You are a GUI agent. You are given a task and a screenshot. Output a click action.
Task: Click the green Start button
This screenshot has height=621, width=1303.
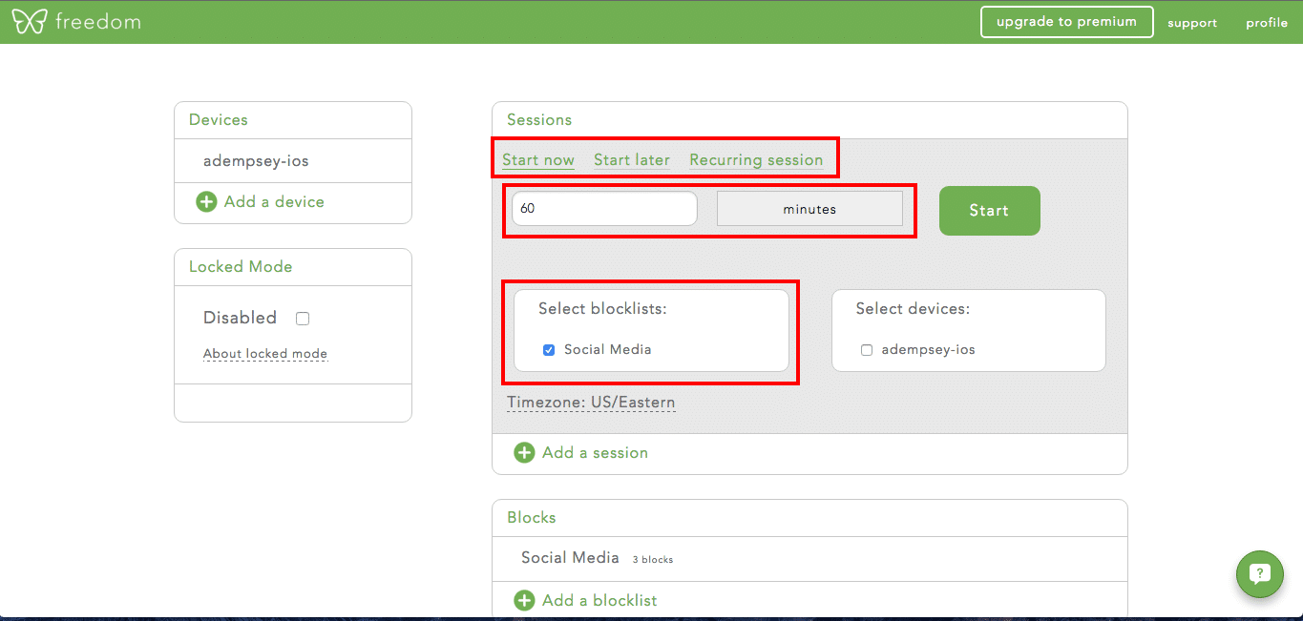pos(989,210)
